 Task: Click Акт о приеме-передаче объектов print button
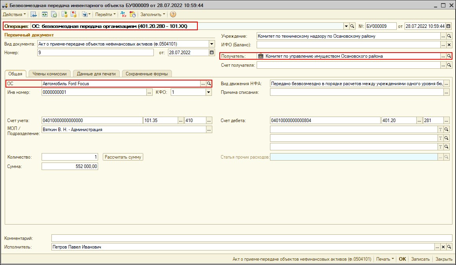pos(302,259)
